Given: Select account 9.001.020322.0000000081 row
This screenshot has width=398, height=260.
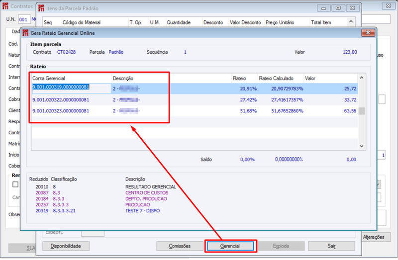Looking at the screenshot, I should click(195, 100).
